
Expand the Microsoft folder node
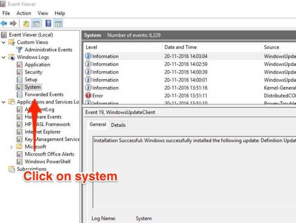11,147
